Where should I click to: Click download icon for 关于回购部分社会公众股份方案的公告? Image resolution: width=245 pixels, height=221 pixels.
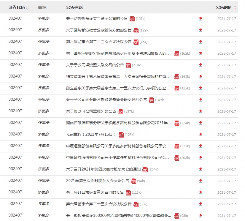[x=201, y=30]
